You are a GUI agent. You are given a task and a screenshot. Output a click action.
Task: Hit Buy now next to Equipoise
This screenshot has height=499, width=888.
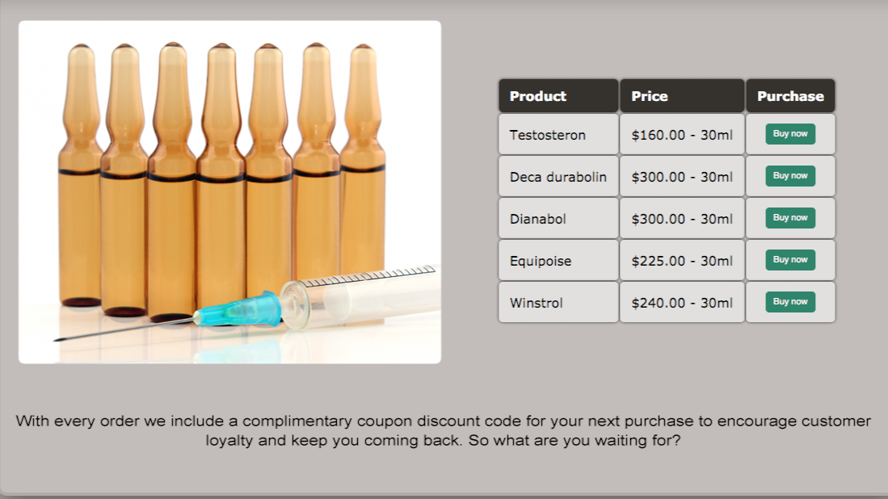point(789,260)
